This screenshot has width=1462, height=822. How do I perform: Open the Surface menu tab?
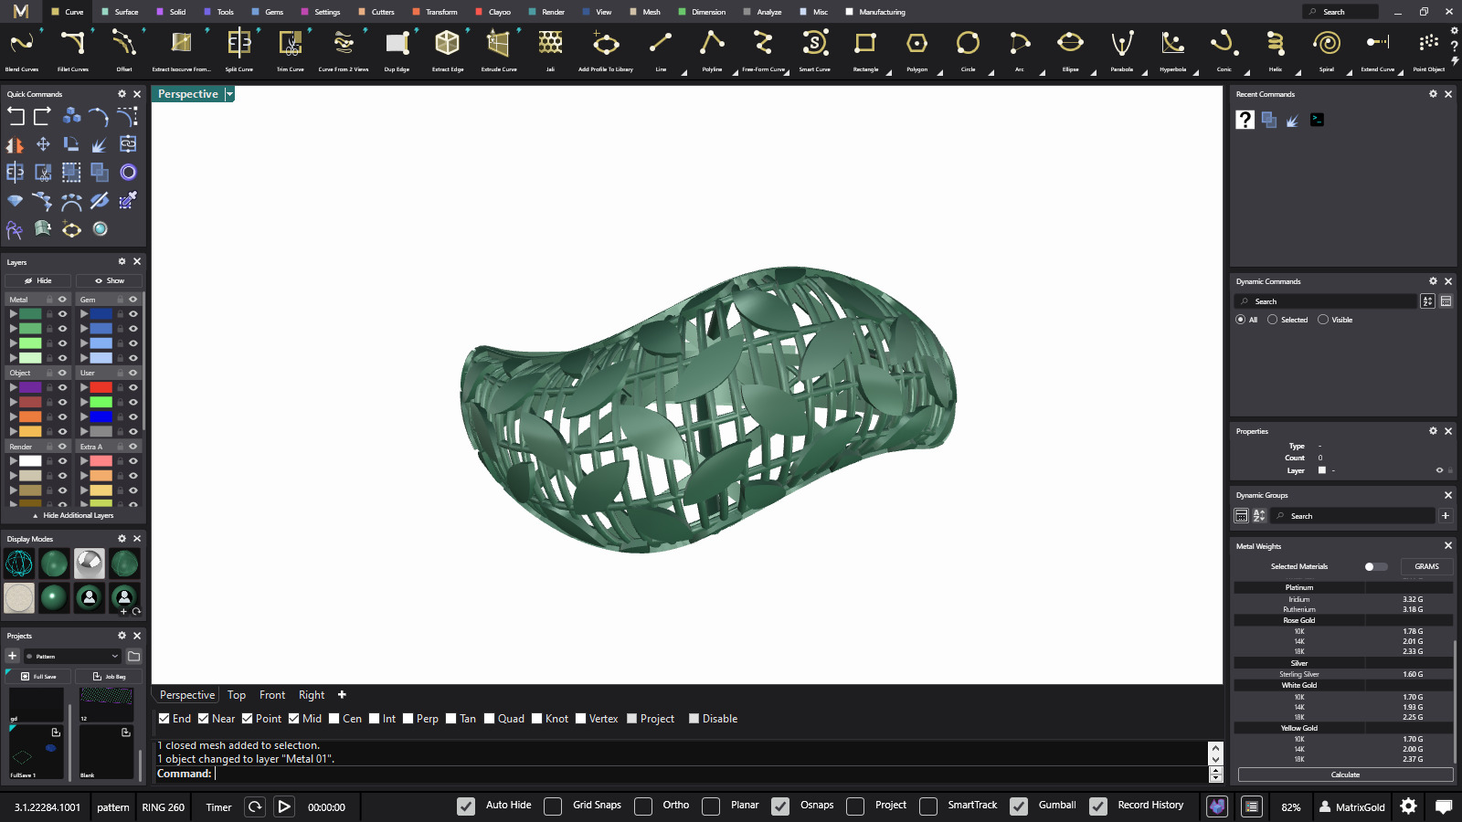pos(121,12)
